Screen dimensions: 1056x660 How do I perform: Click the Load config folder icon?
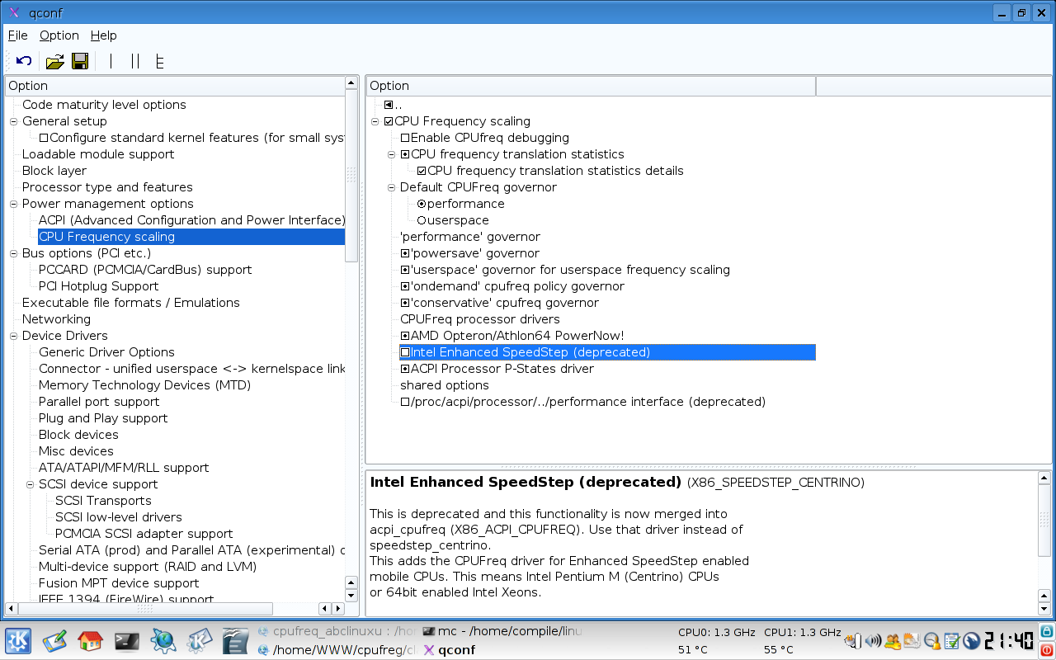[x=54, y=61]
